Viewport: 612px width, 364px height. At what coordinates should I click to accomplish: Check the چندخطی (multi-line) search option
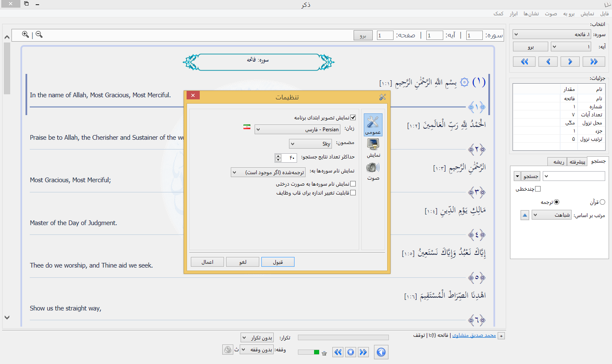coord(538,189)
